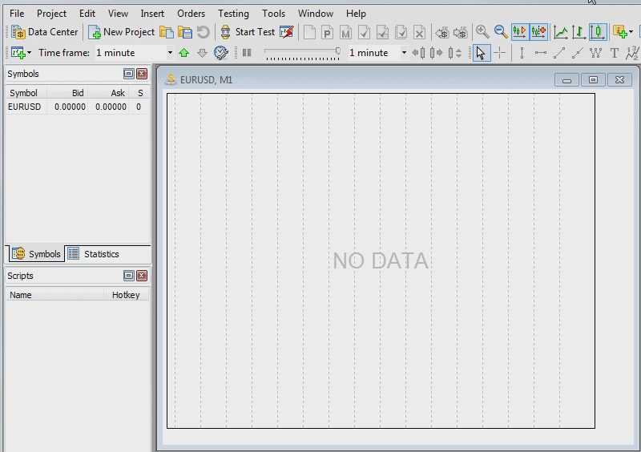This screenshot has width=641, height=452.
Task: Create a New Project
Action: 122,32
